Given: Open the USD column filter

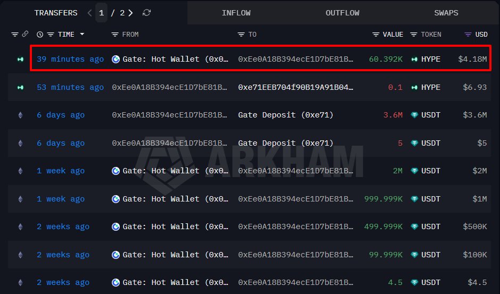Looking at the screenshot, I should point(468,35).
